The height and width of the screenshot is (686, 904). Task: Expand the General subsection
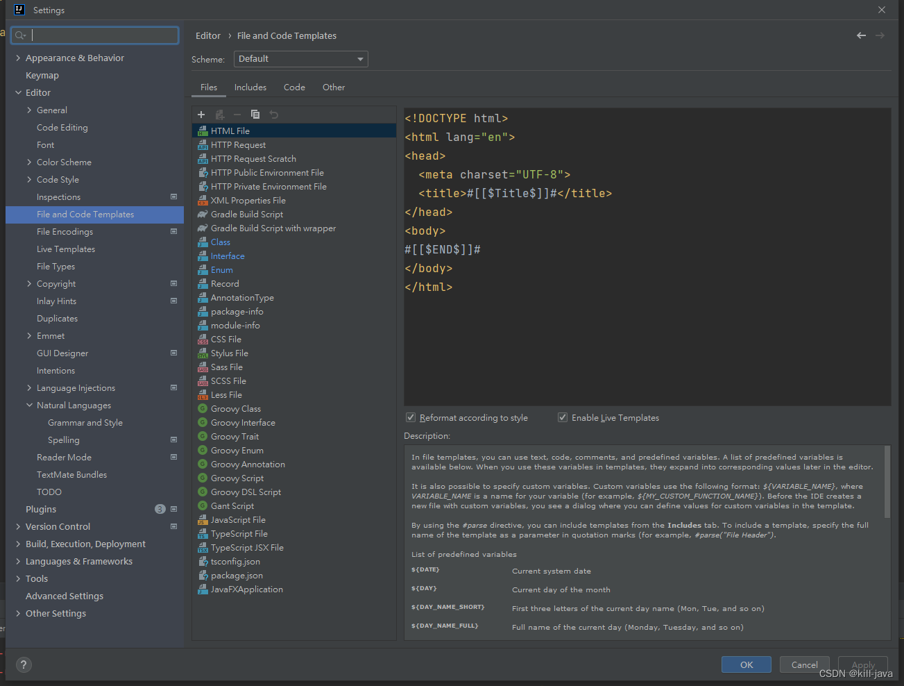click(29, 110)
